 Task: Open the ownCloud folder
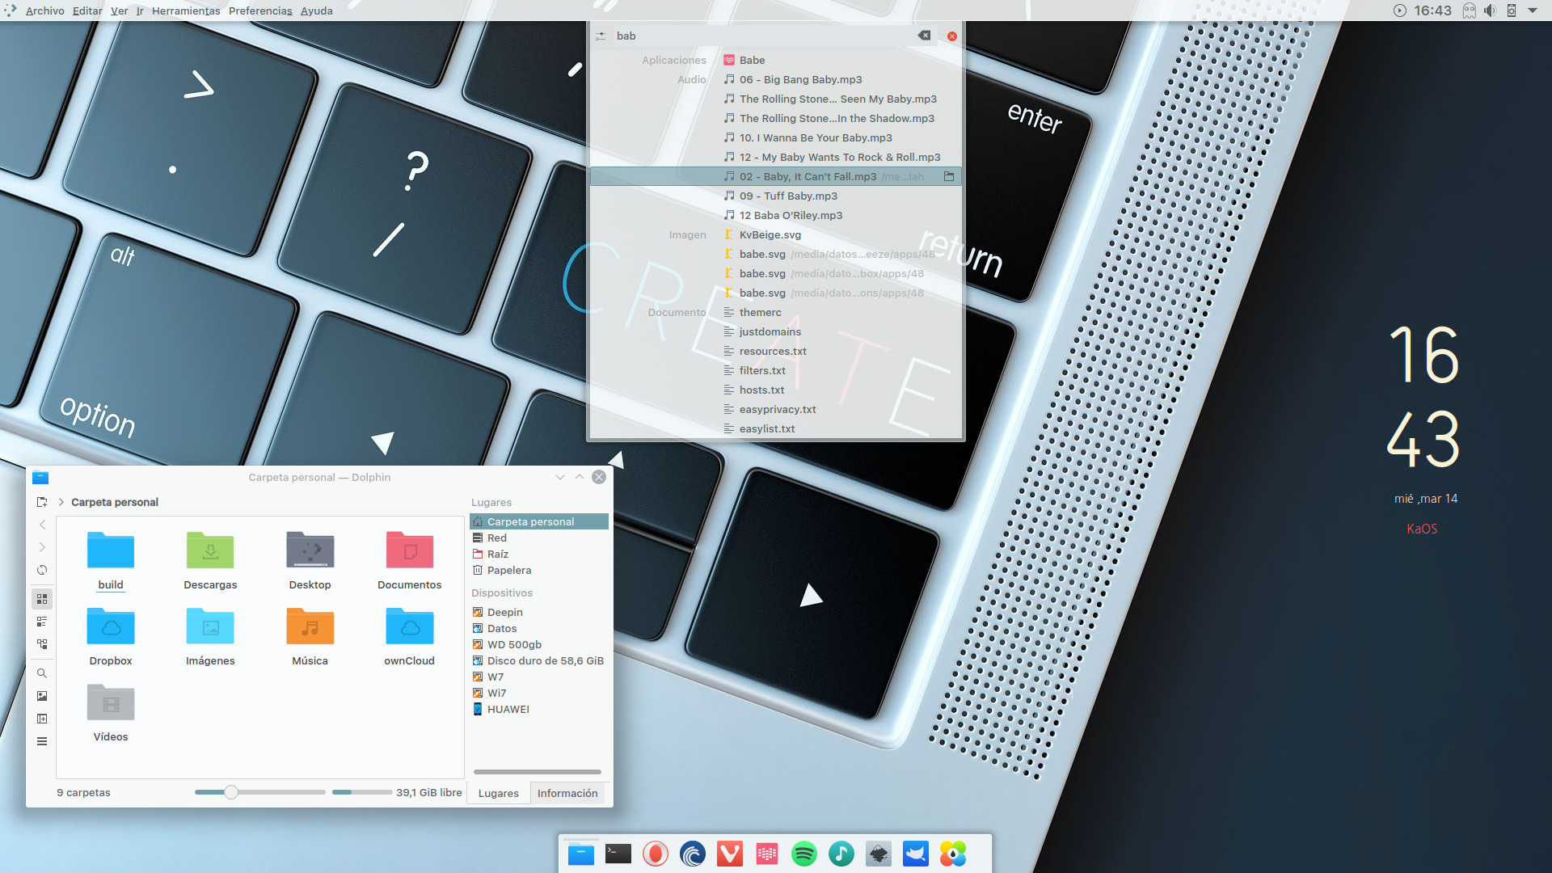point(410,637)
